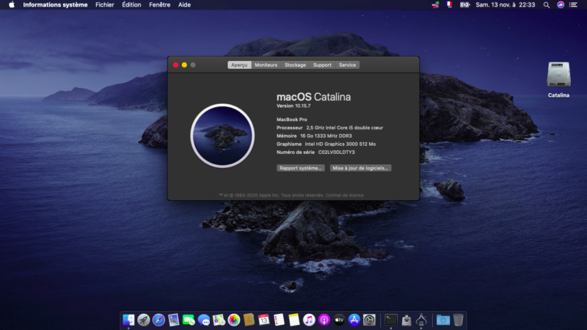Open the Fenêtre menu
Screen dimensions: 587x330
click(x=159, y=5)
